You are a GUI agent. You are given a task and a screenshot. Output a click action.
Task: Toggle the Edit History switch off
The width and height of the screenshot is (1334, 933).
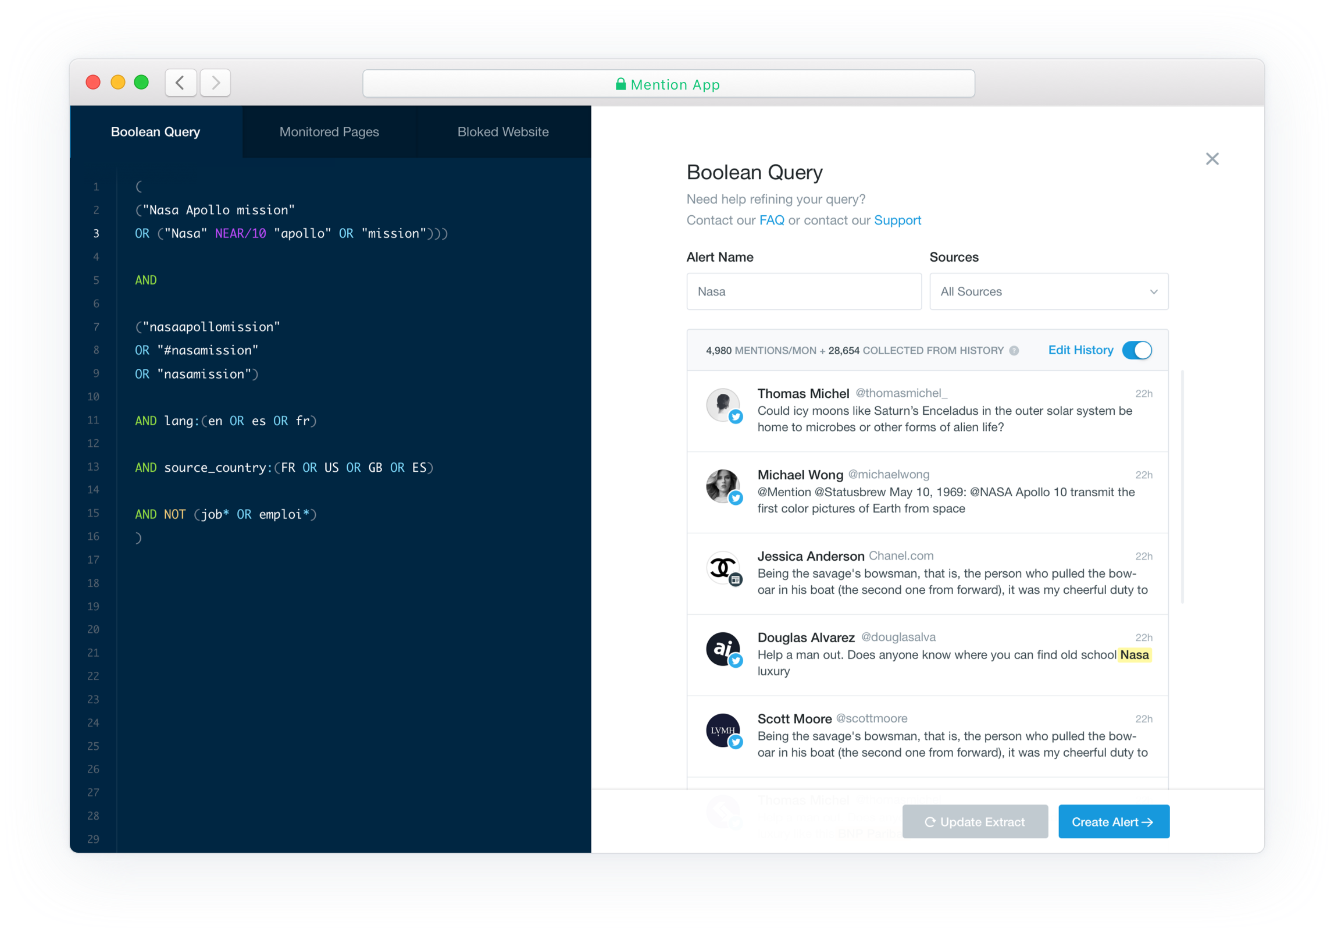click(x=1137, y=350)
